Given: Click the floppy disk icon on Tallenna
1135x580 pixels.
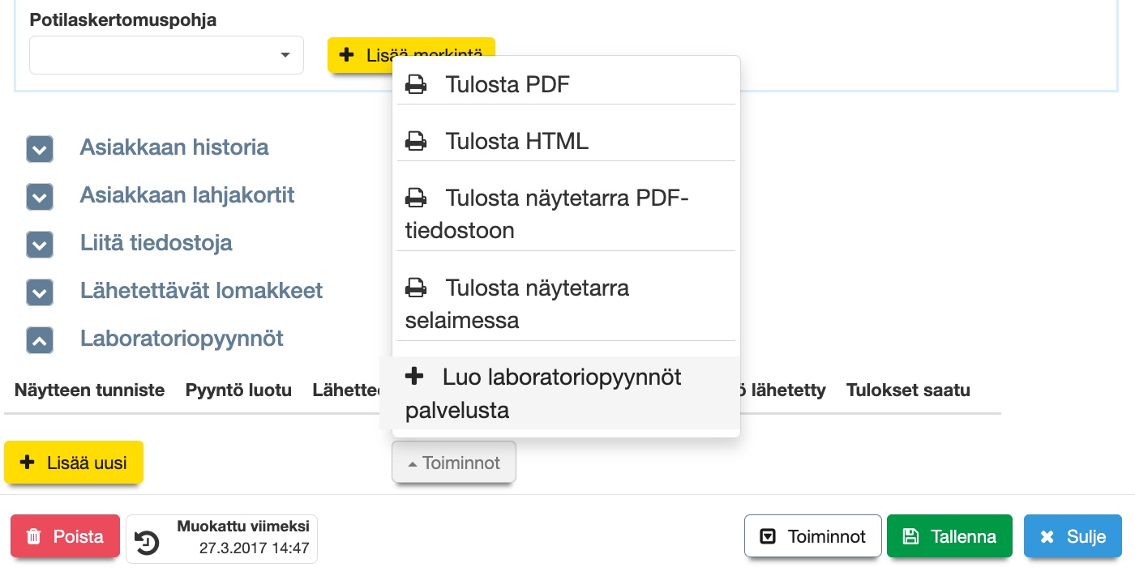Looking at the screenshot, I should (910, 536).
